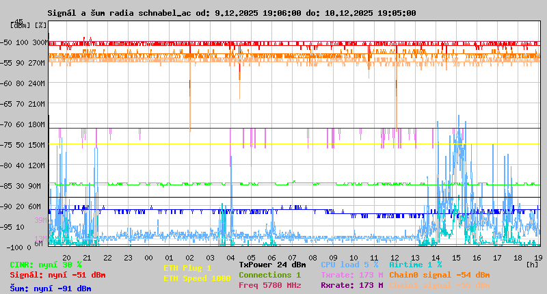Click the '-60' dBm axis label
Viewport: 547px width, 294px height.
(x=5, y=83)
